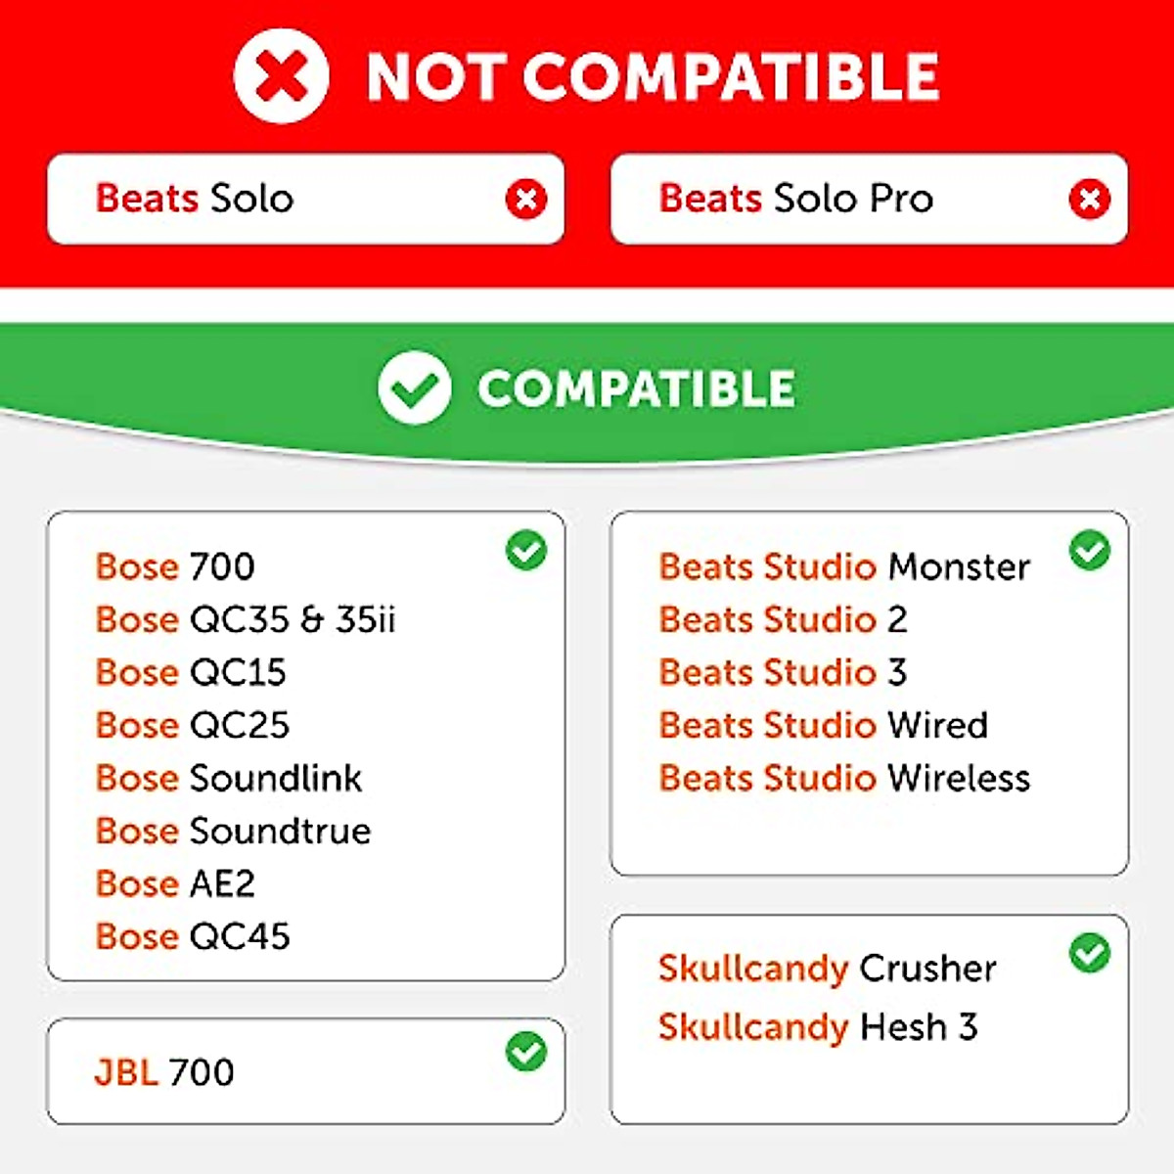Click the Bose 700 entry
The height and width of the screenshot is (1174, 1174).
[175, 566]
